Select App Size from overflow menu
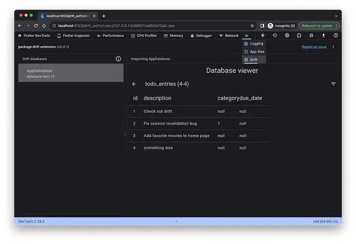The width and height of the screenshot is (356, 244). [254, 51]
